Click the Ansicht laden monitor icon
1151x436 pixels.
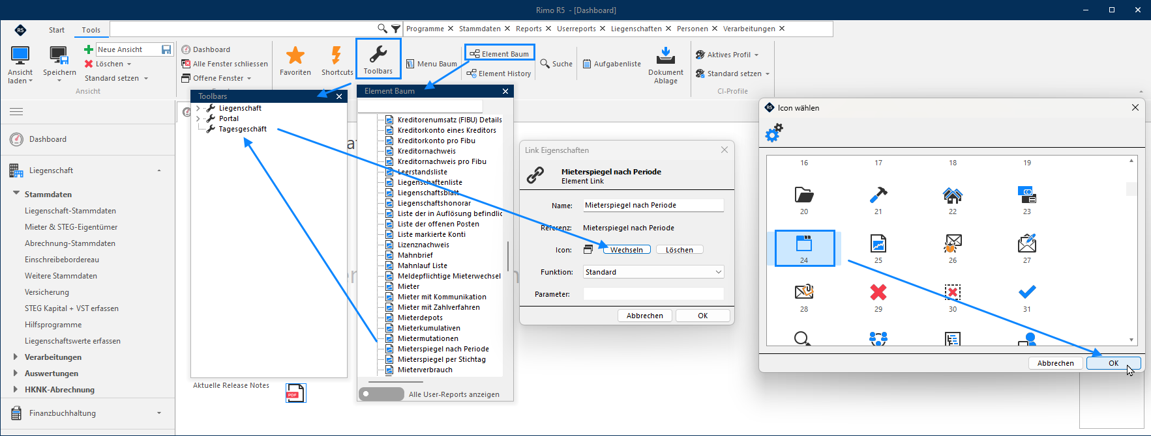tap(20, 55)
